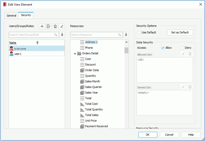Check the Deny access checkbox
The image size is (205, 141).
pyautogui.click(x=182, y=48)
